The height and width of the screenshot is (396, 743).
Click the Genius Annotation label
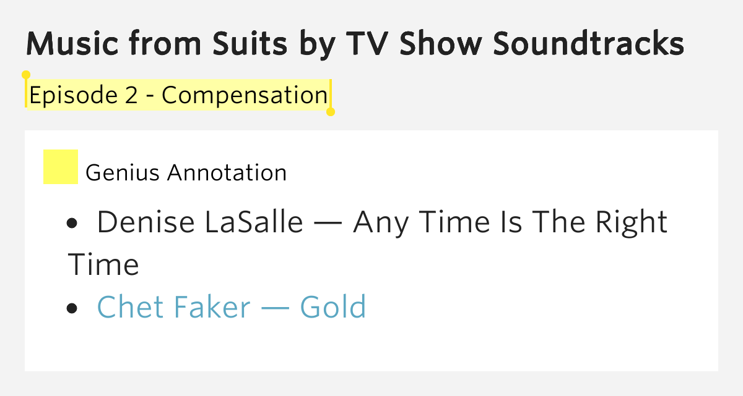[186, 172]
